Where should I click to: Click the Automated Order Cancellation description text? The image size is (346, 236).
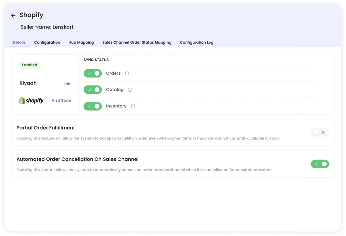coord(144,170)
